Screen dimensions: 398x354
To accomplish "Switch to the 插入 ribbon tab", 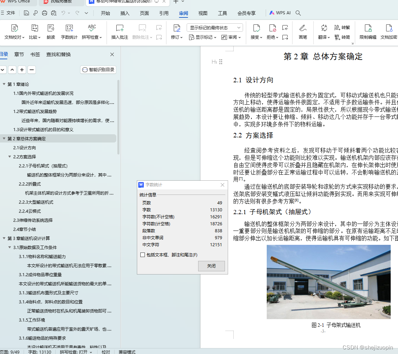I will [125, 13].
